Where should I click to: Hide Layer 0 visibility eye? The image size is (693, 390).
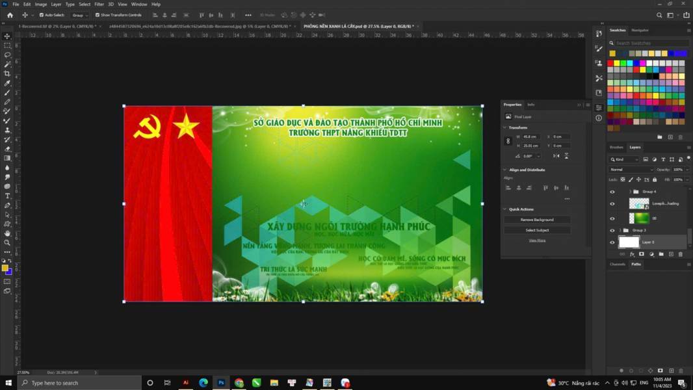point(612,242)
